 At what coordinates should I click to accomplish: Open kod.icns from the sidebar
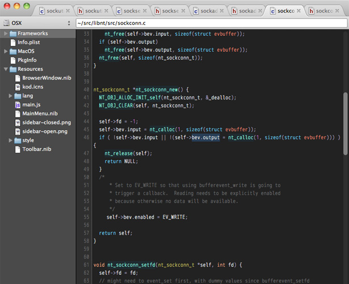[33, 87]
